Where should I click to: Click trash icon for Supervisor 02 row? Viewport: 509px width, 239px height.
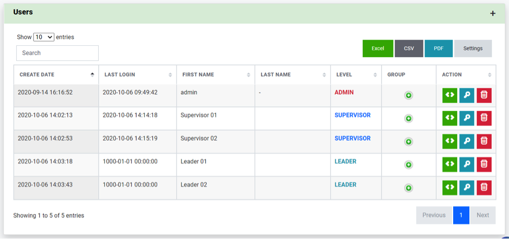[x=484, y=141]
